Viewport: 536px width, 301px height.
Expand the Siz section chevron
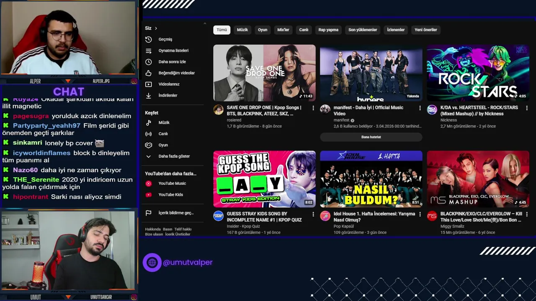click(x=156, y=28)
